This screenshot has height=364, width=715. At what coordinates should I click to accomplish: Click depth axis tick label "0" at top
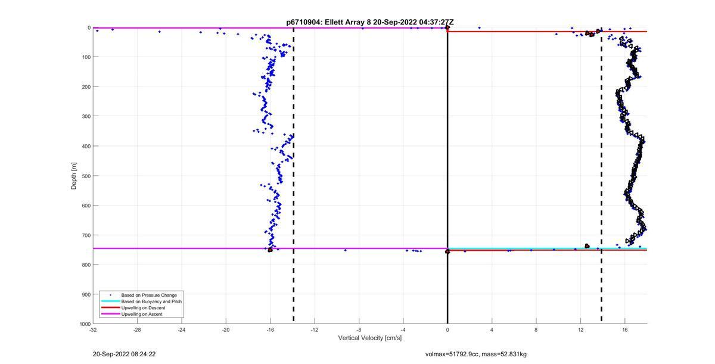click(89, 27)
